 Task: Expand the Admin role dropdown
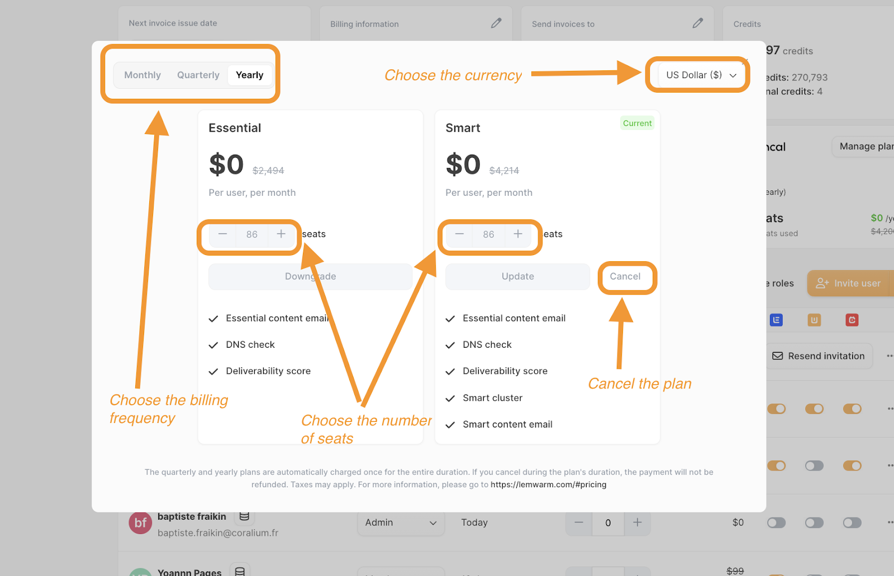click(401, 522)
